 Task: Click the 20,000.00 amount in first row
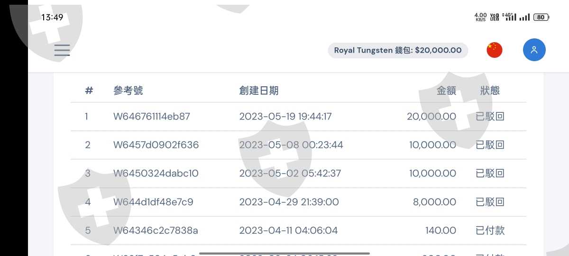(431, 117)
